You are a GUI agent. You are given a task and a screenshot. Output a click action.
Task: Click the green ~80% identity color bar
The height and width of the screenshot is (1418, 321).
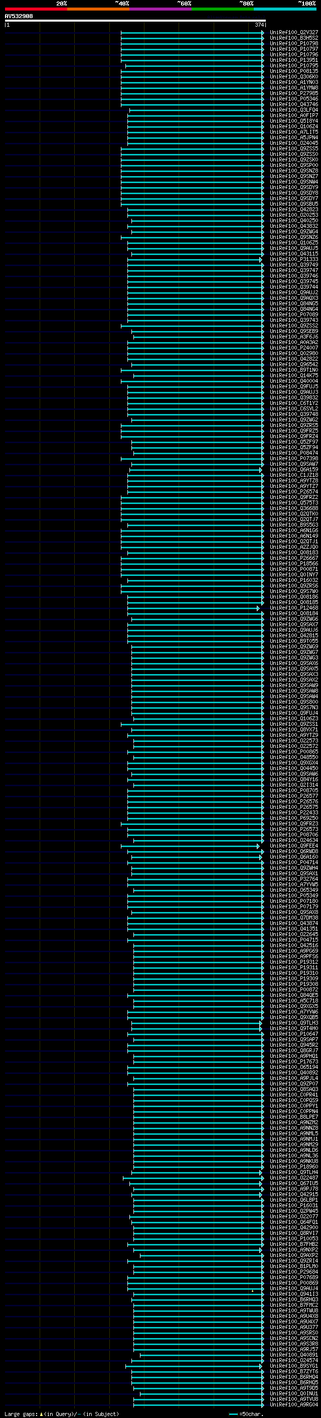coord(223,9)
